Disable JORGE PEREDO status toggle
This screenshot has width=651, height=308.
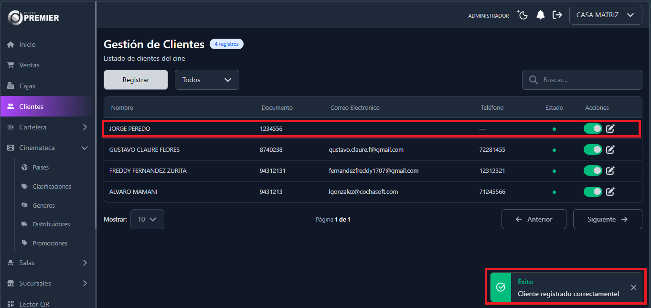click(593, 128)
